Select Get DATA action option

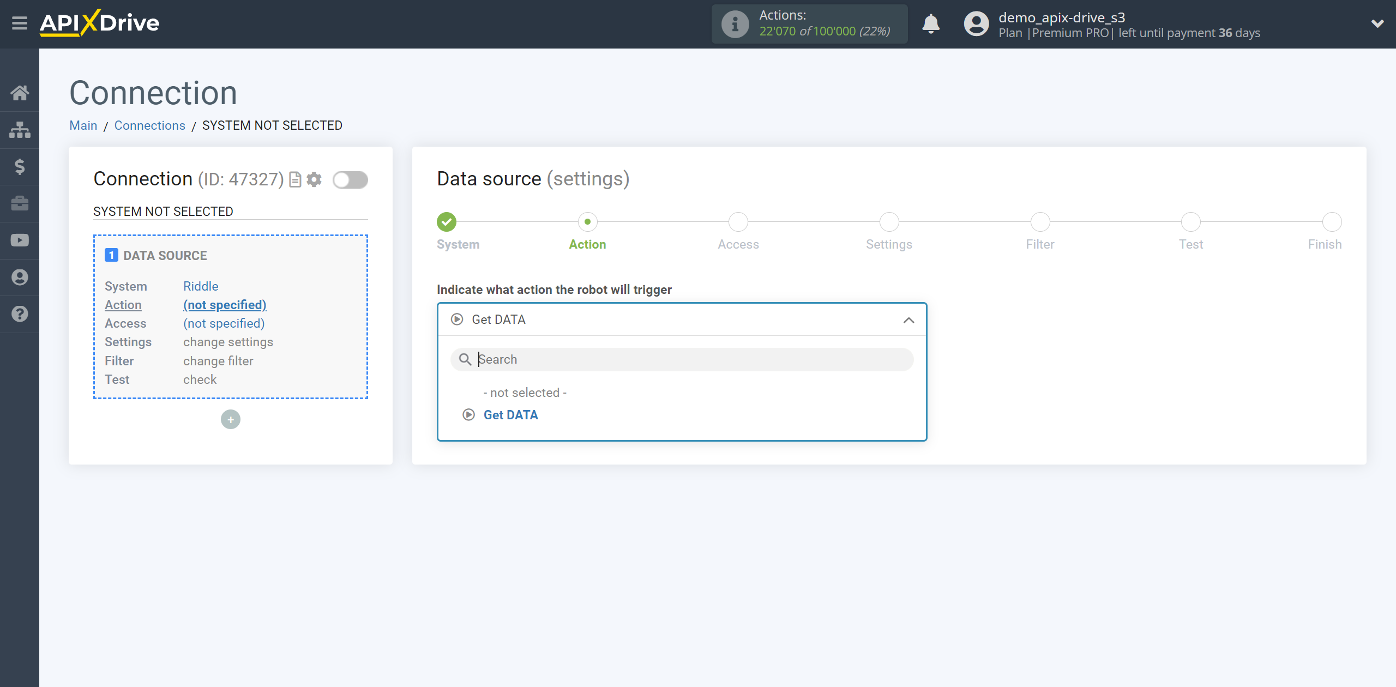(x=510, y=415)
